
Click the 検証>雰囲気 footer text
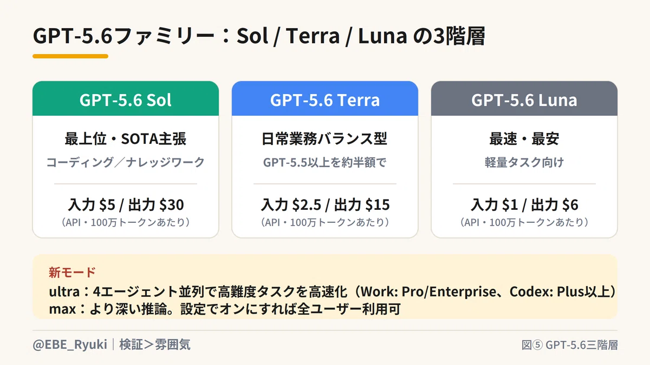coord(155,344)
